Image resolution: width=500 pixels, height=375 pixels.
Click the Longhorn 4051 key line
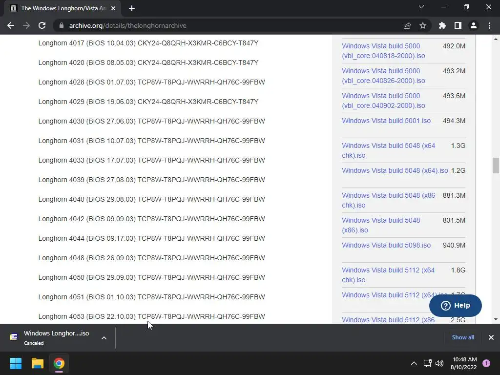tap(151, 297)
